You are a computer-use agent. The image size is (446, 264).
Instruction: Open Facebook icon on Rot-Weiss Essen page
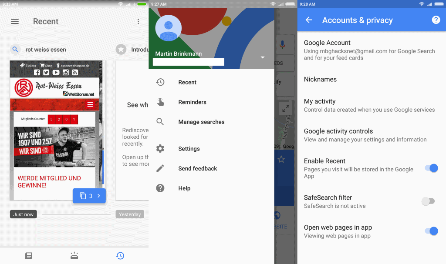click(x=37, y=73)
